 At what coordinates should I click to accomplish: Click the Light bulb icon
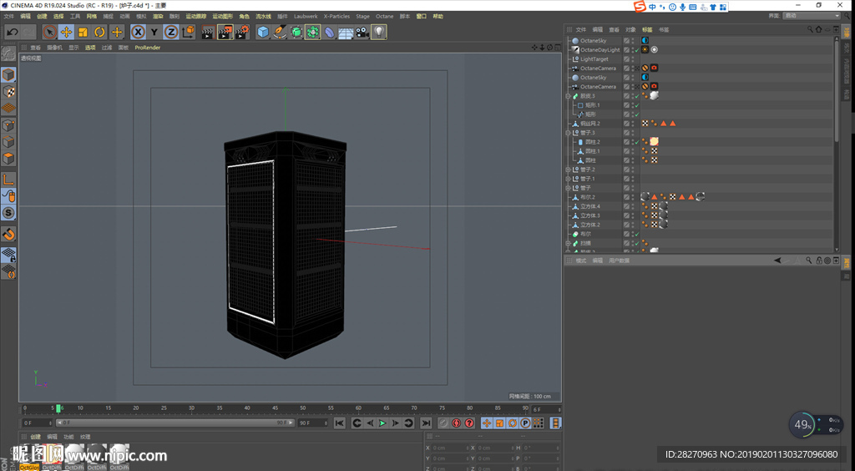click(379, 32)
